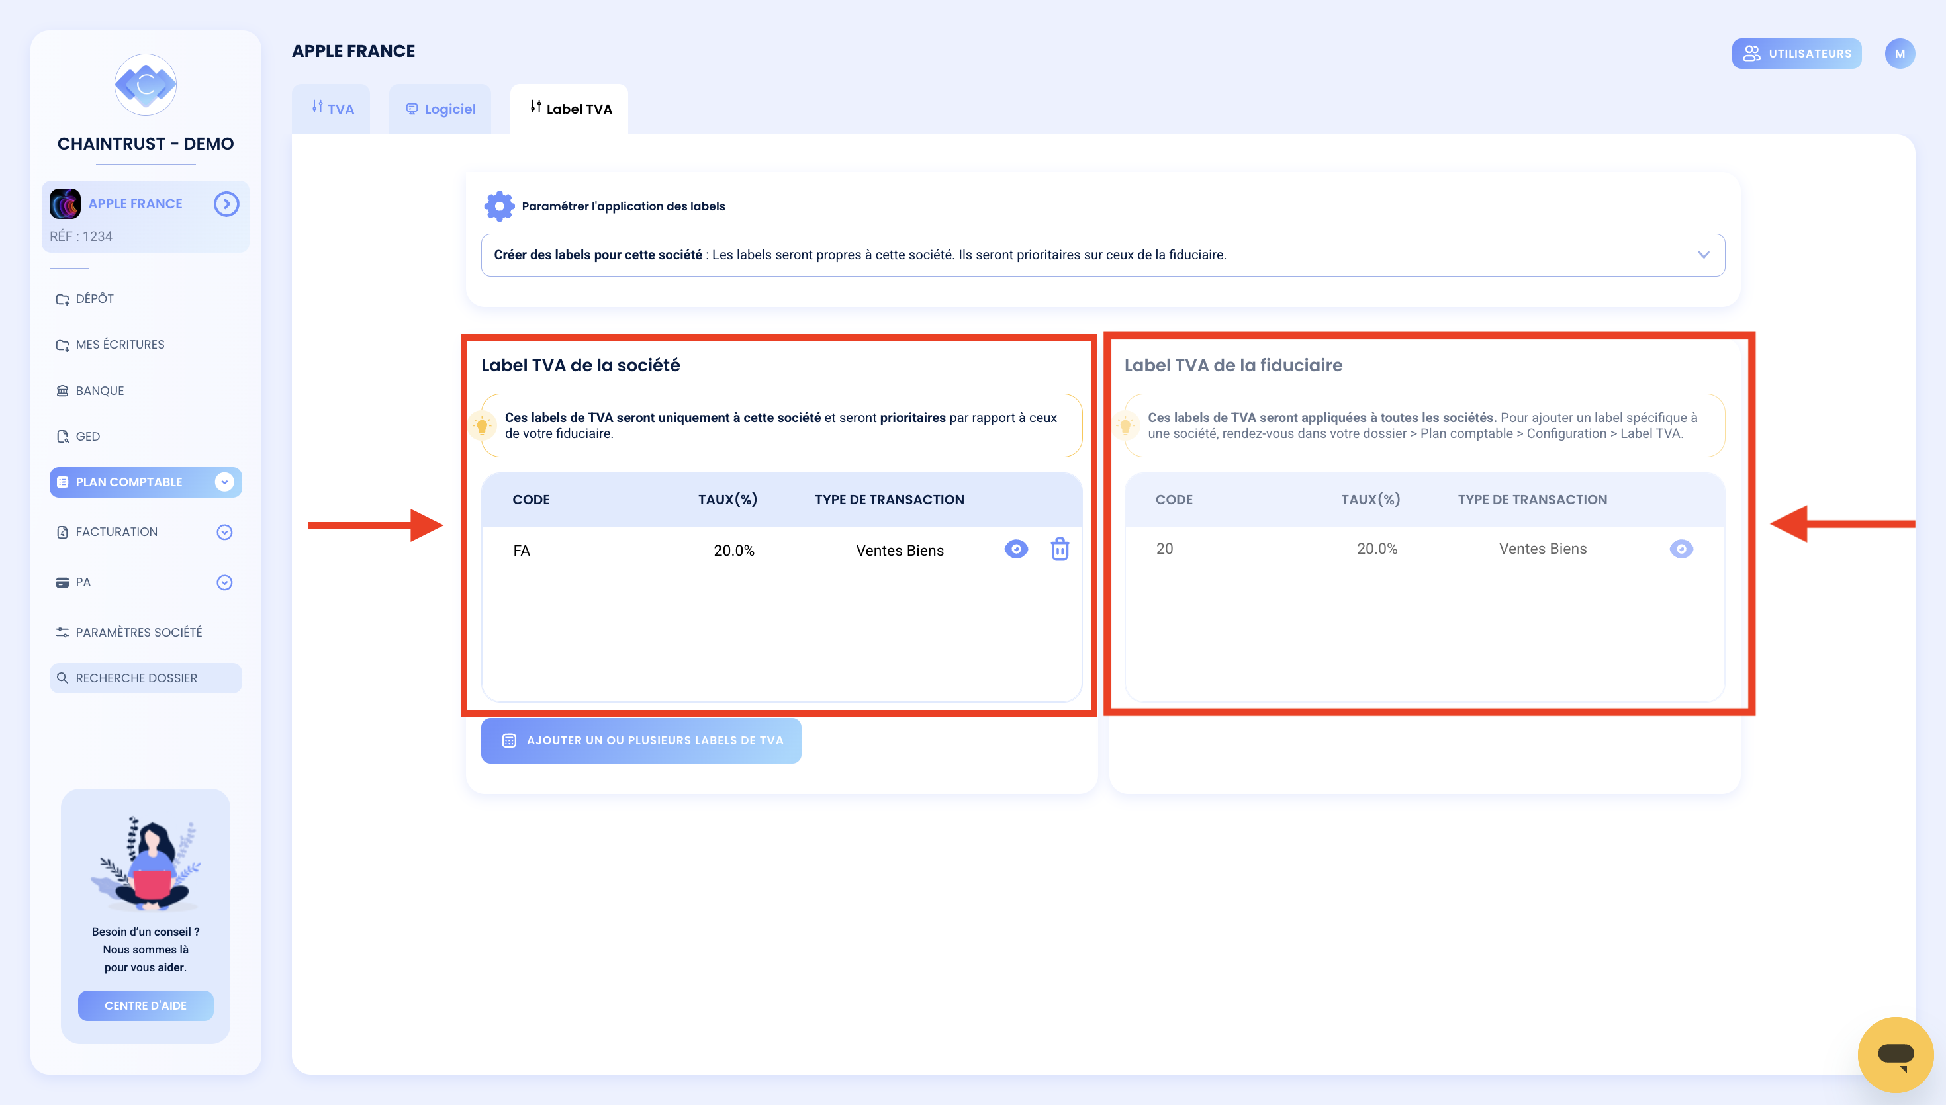View FA label details with eye icon
1946x1105 pixels.
pyautogui.click(x=1016, y=549)
